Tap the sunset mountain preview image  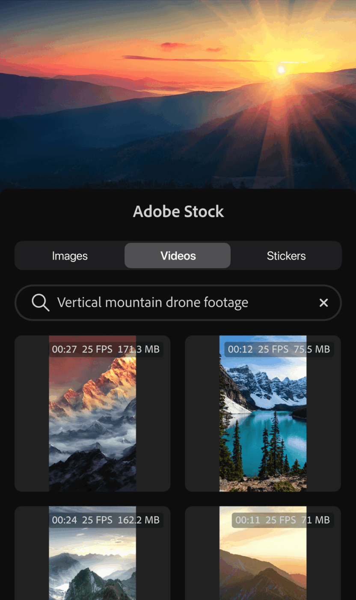[178, 94]
